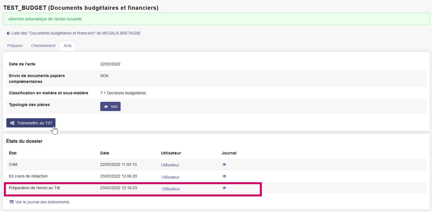Click the eye icon inside the Voir button
432x212 pixels.
coord(106,107)
